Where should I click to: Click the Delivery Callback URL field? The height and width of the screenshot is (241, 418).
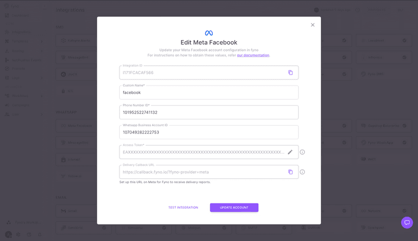pos(204,172)
